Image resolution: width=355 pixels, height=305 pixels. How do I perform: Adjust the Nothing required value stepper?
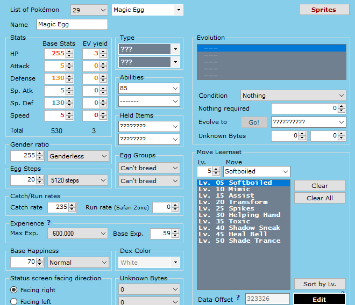point(342,108)
